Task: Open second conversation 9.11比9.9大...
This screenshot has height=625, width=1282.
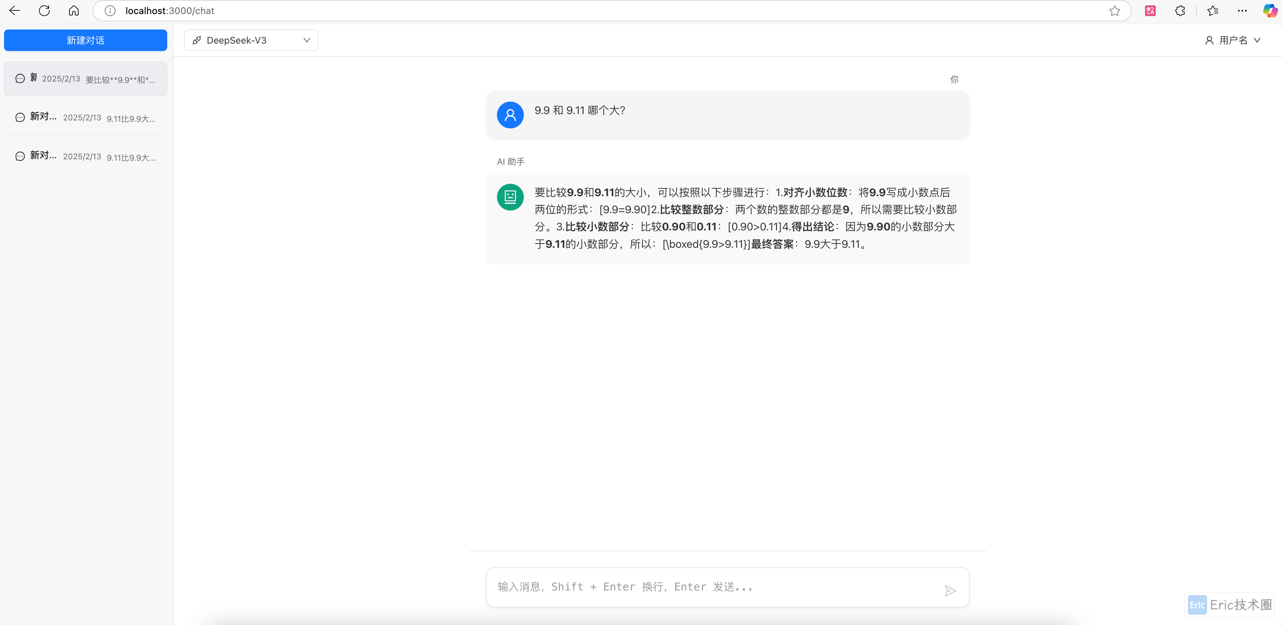Action: pos(86,117)
